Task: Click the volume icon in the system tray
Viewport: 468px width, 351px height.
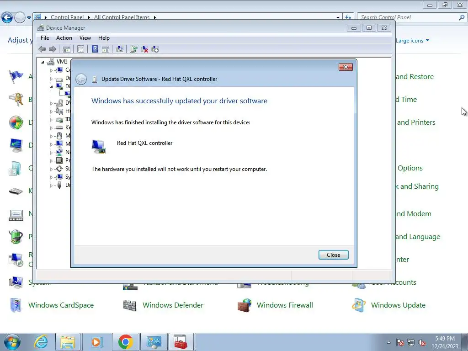Action: click(422, 343)
